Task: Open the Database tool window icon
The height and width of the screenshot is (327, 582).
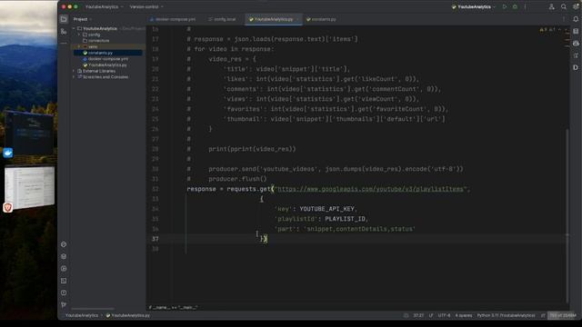Action: [576, 32]
